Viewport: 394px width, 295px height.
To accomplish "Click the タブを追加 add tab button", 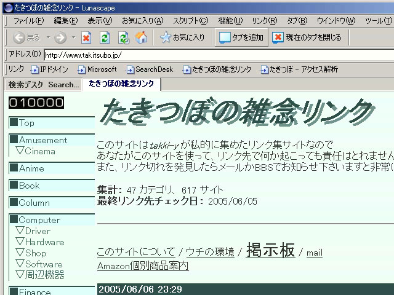I will click(x=241, y=37).
